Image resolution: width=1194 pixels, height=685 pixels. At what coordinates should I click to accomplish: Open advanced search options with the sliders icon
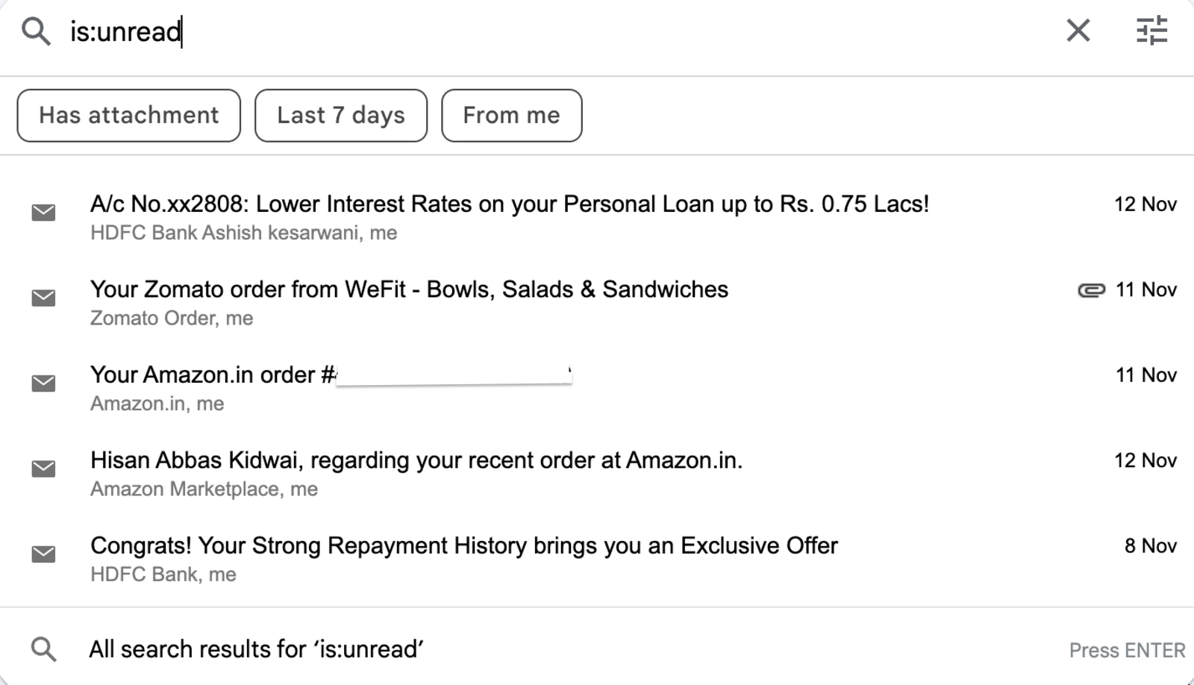(1151, 31)
